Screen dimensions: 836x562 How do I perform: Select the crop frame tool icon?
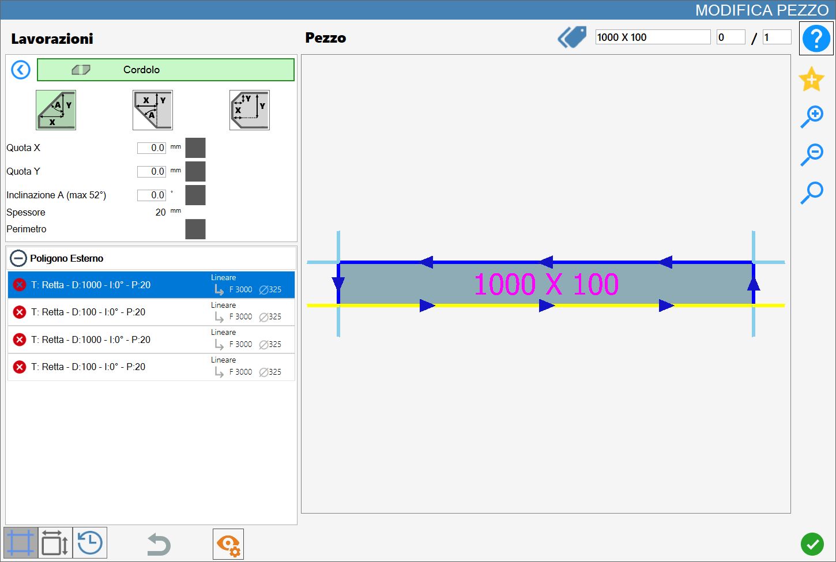21,543
